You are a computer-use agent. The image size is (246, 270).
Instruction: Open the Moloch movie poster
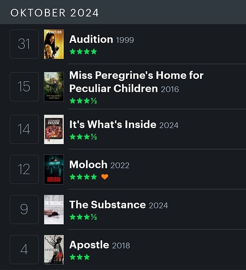point(54,170)
